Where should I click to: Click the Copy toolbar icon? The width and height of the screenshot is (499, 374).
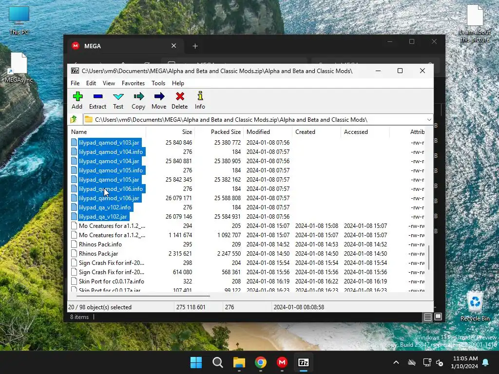click(138, 96)
